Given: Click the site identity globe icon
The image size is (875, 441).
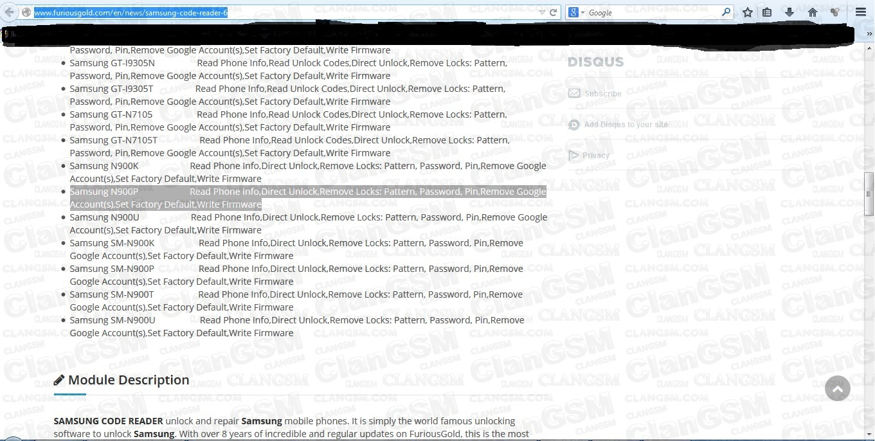Looking at the screenshot, I should coord(26,12).
